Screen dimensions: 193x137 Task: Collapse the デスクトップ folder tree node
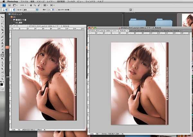coord(7,15)
